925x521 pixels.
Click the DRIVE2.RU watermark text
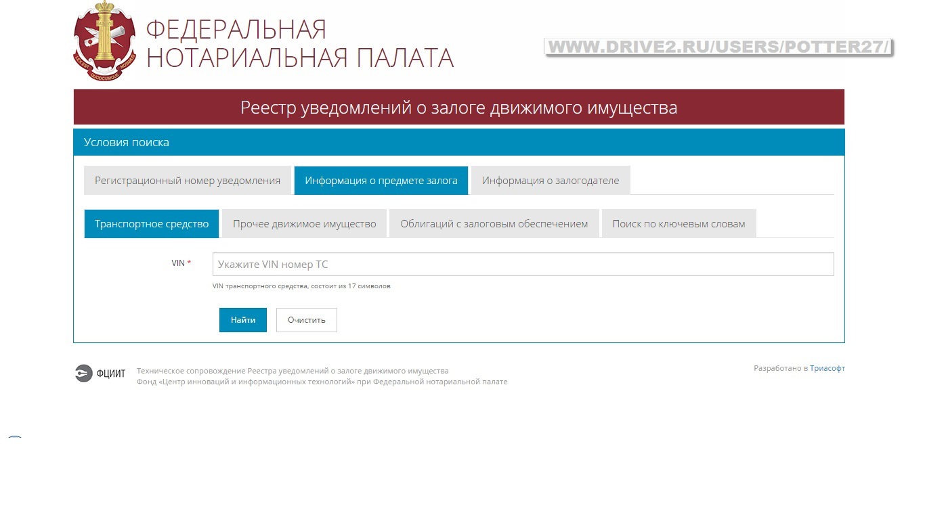coord(718,47)
